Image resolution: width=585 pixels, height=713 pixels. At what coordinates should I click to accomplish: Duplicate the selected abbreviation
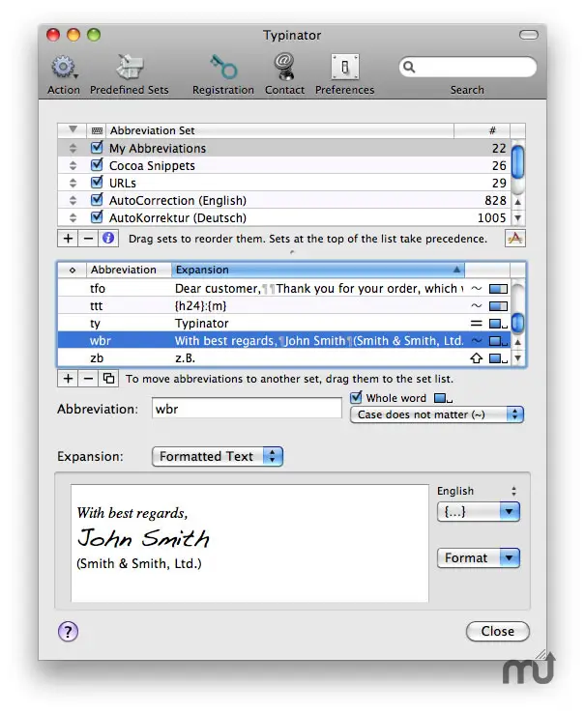pos(108,379)
